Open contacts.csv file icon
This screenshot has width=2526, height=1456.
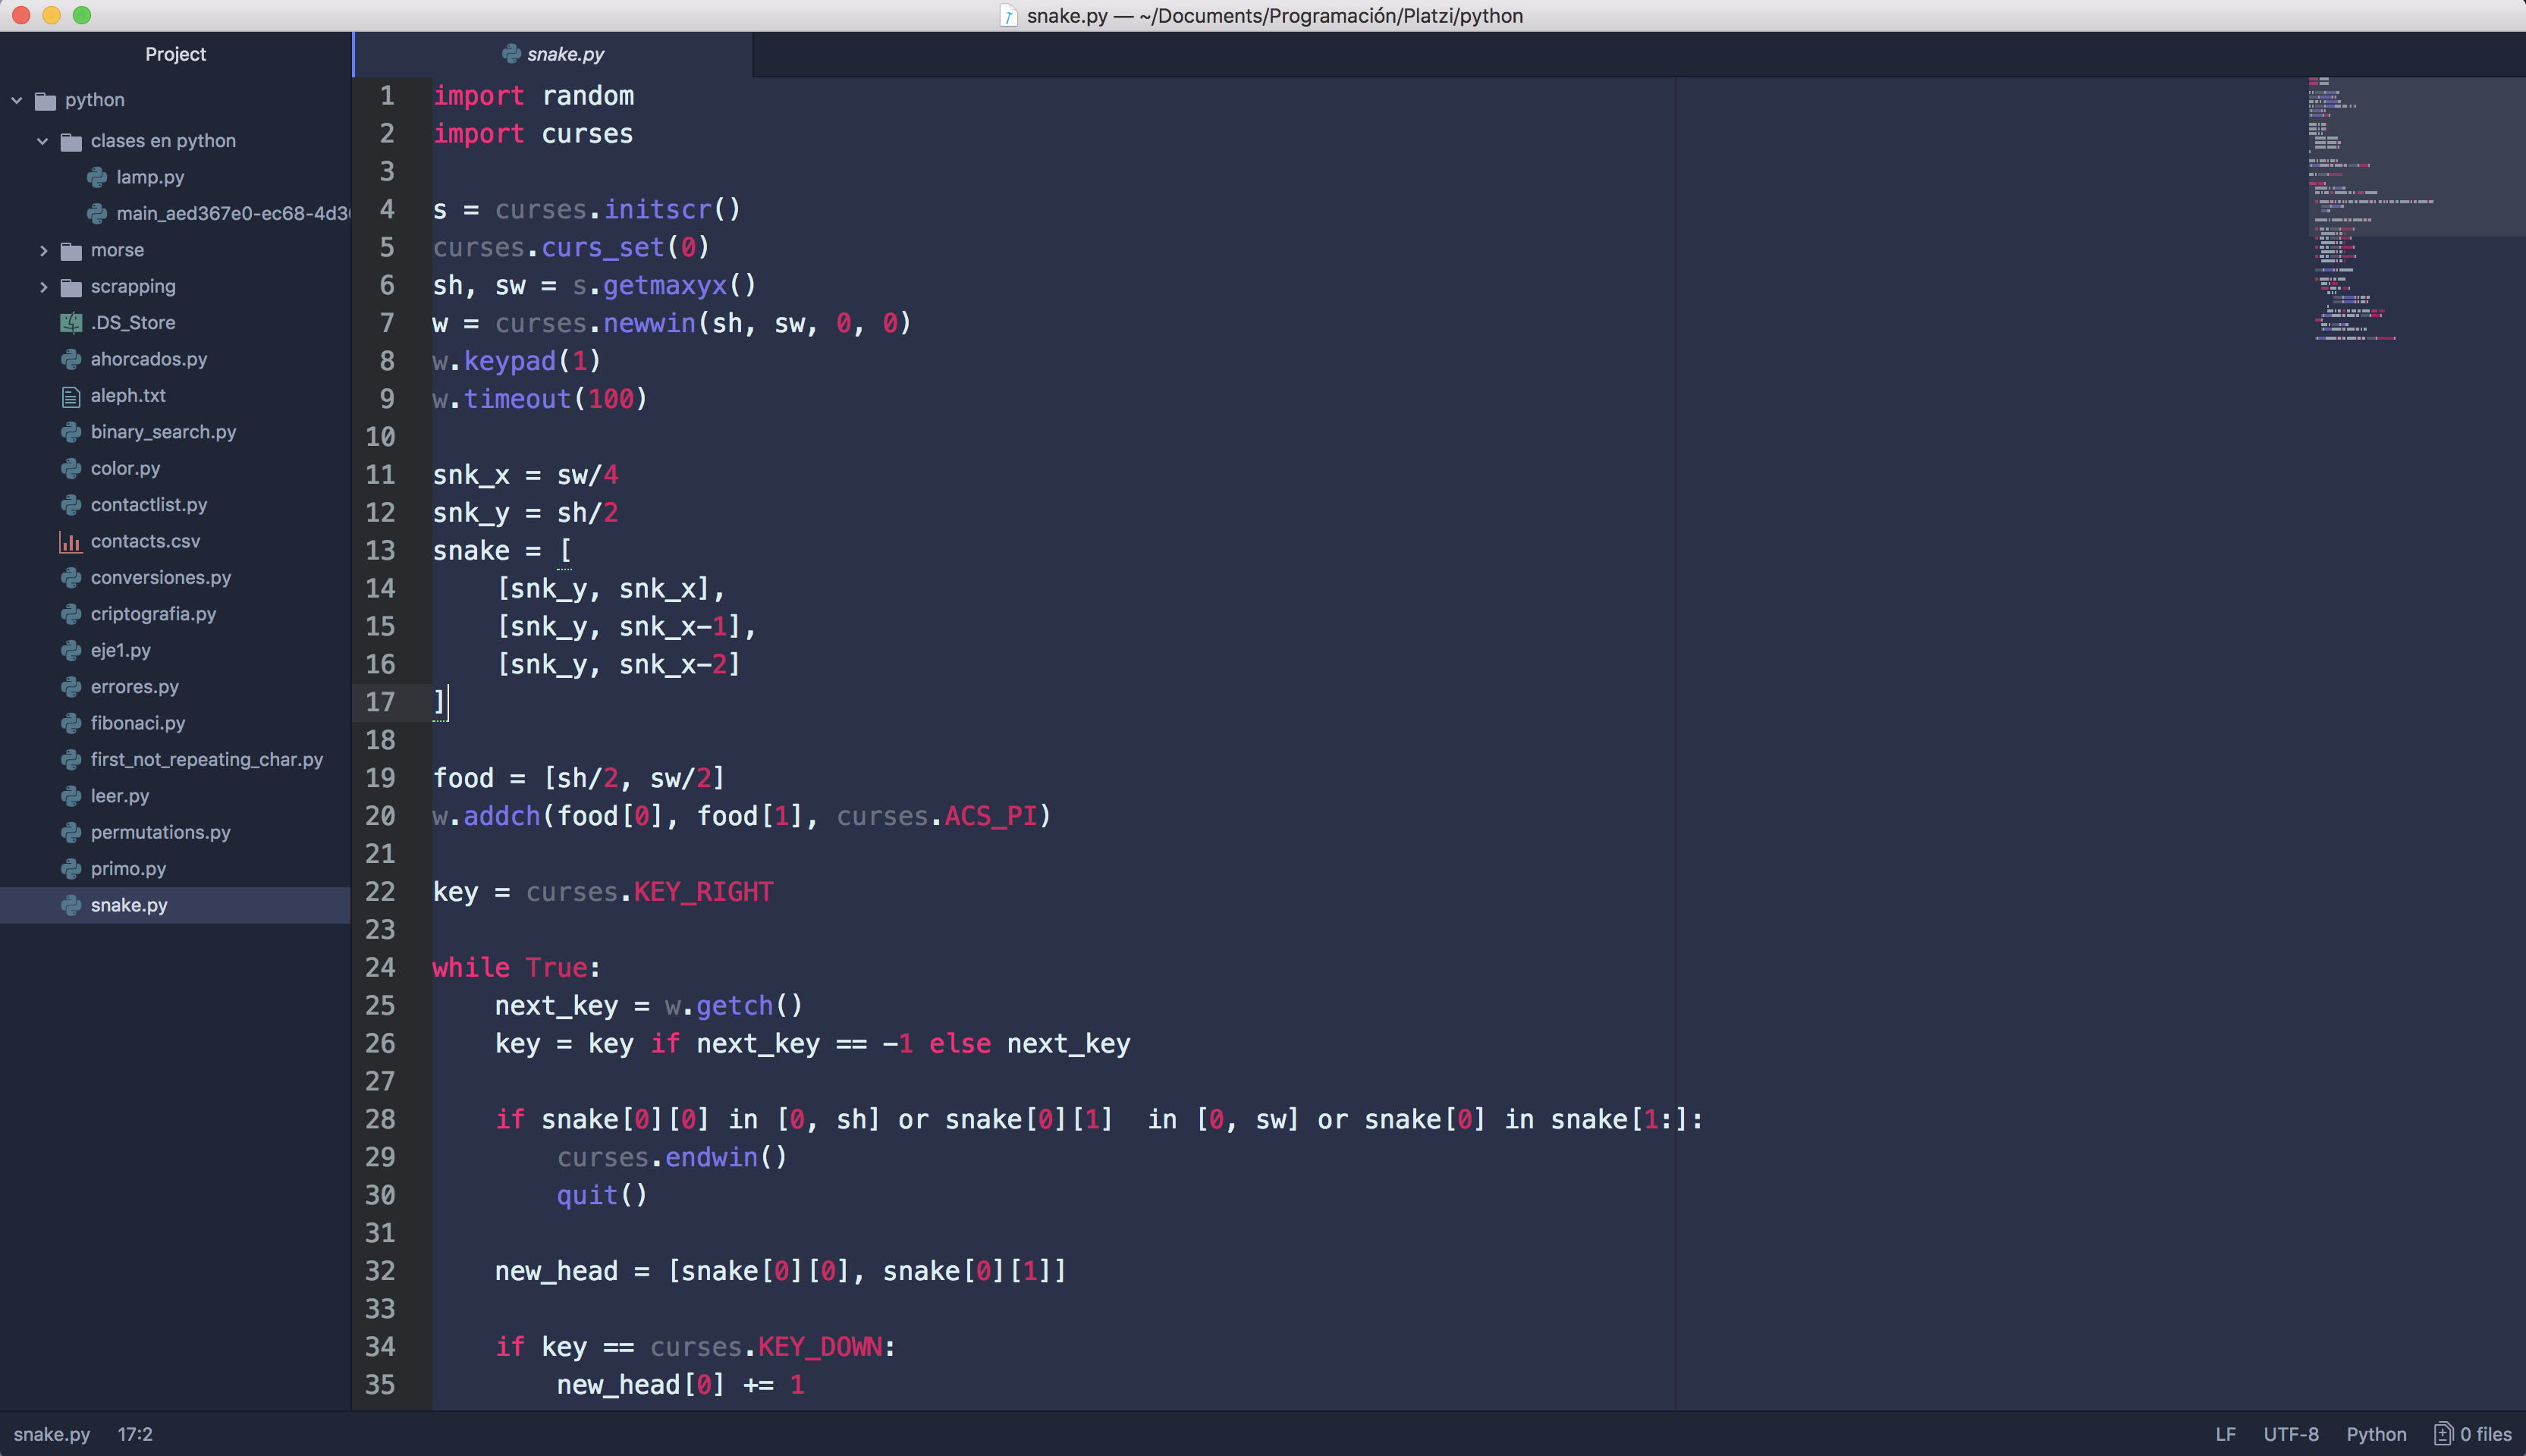point(71,540)
